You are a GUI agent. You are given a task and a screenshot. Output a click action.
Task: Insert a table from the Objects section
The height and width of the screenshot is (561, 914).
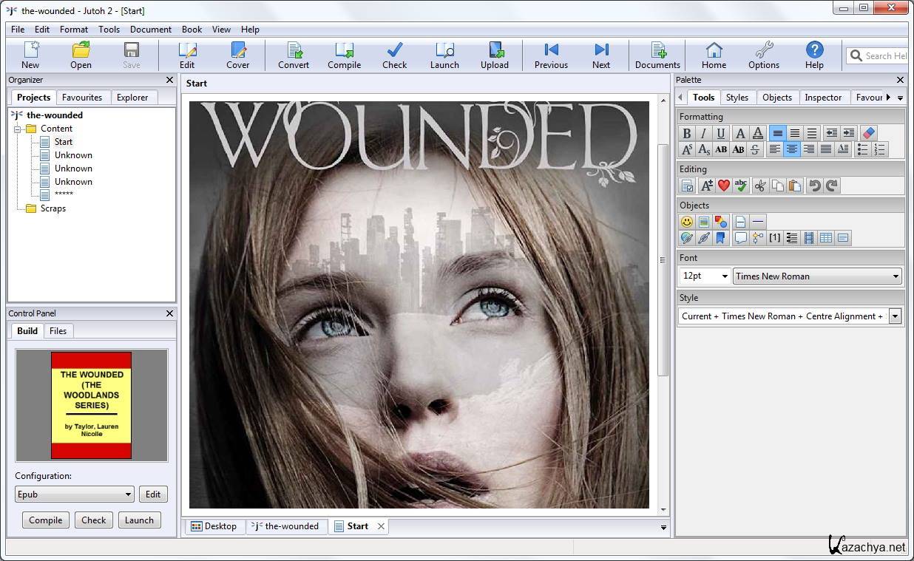pyautogui.click(x=825, y=238)
